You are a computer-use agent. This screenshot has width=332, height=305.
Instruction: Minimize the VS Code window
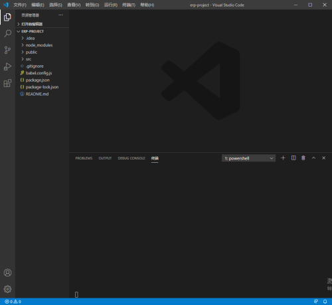point(295,5)
